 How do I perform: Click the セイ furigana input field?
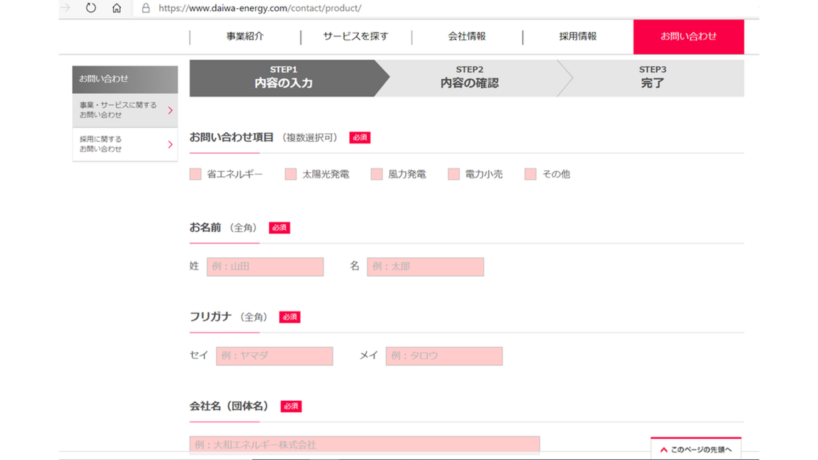coord(274,356)
